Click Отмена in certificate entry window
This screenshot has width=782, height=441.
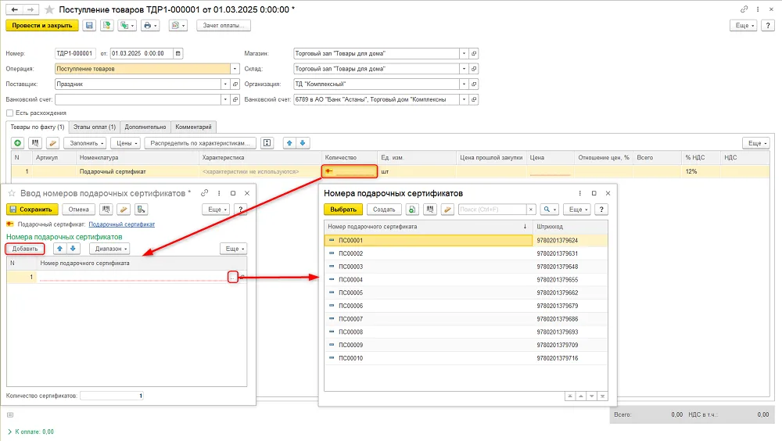(79, 210)
